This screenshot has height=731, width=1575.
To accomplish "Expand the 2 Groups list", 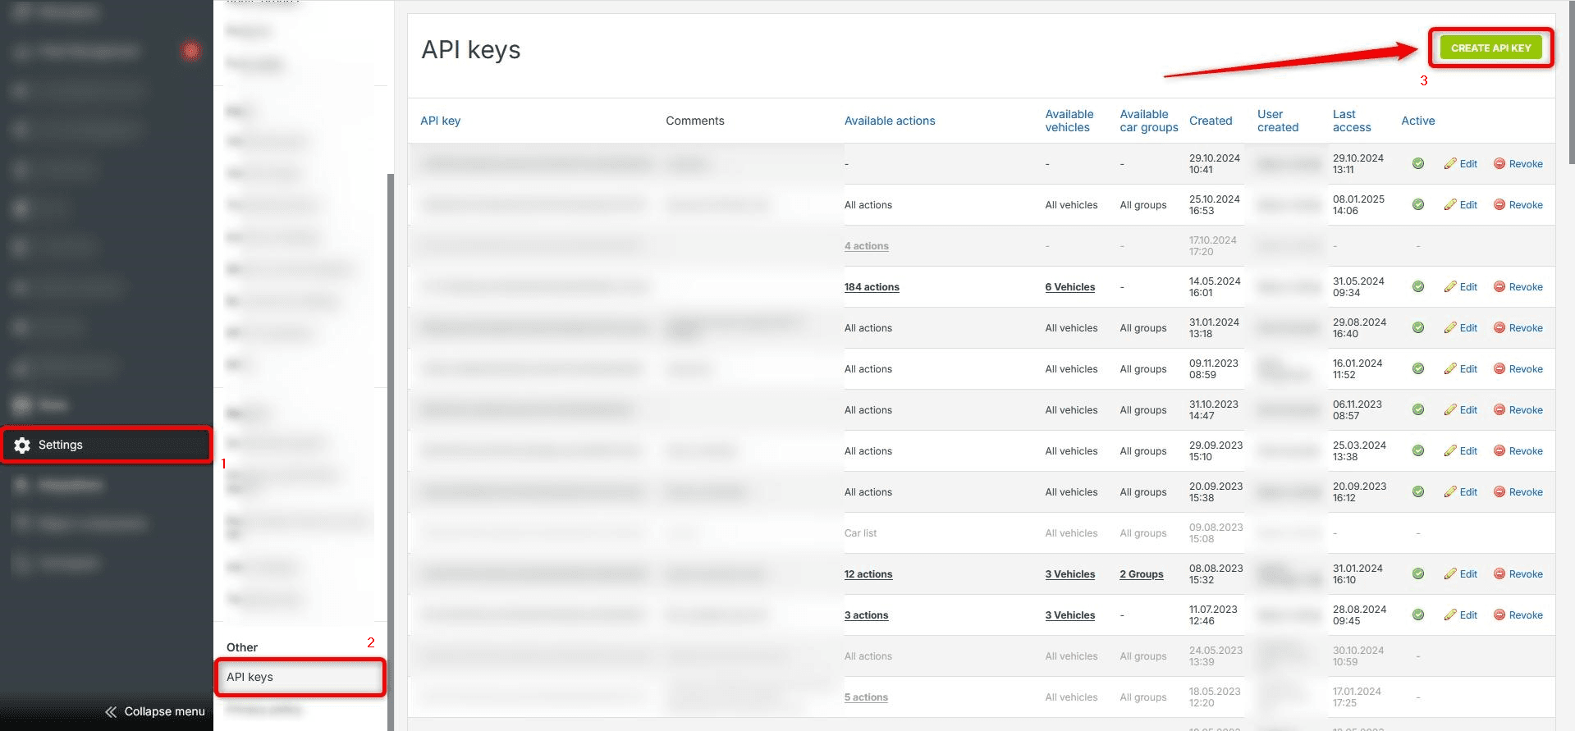I will pyautogui.click(x=1141, y=573).
